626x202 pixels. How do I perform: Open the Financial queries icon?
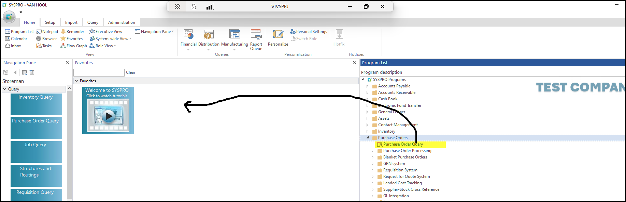(x=188, y=35)
